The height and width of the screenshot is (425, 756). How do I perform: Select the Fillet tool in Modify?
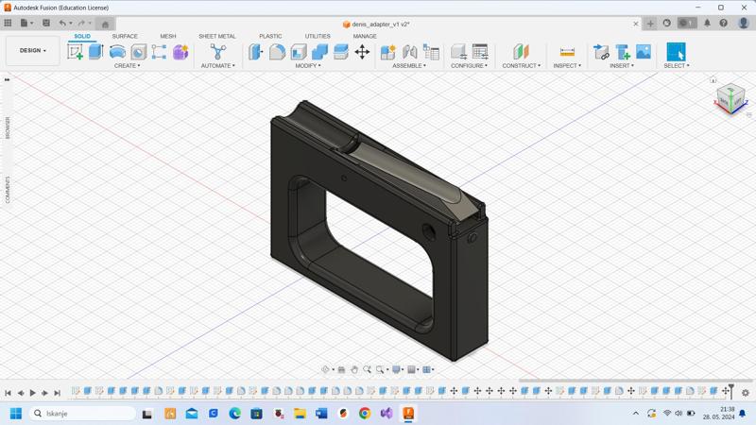[x=277, y=52]
